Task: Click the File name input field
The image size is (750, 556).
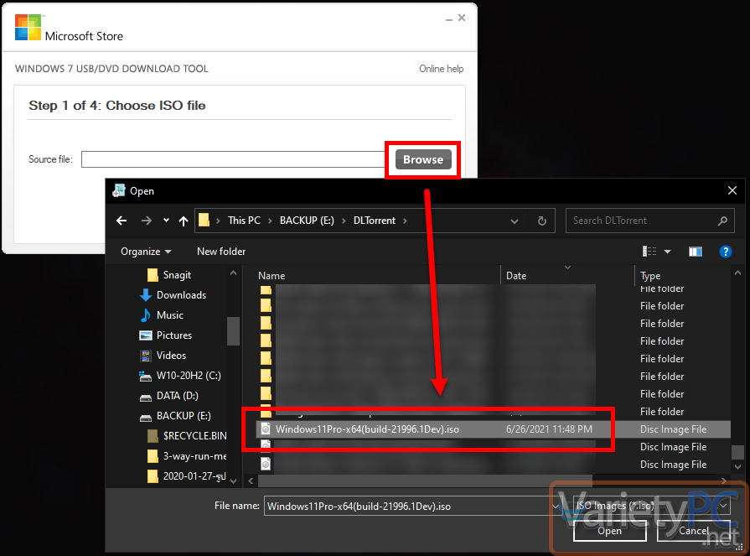Action: [x=407, y=507]
